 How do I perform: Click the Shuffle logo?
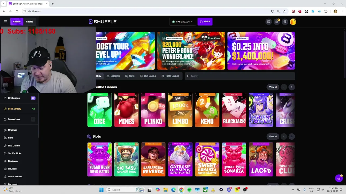(102, 22)
